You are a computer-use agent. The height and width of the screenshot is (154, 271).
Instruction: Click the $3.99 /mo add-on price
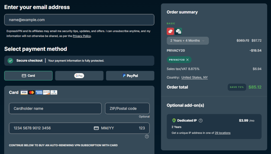click(247, 121)
